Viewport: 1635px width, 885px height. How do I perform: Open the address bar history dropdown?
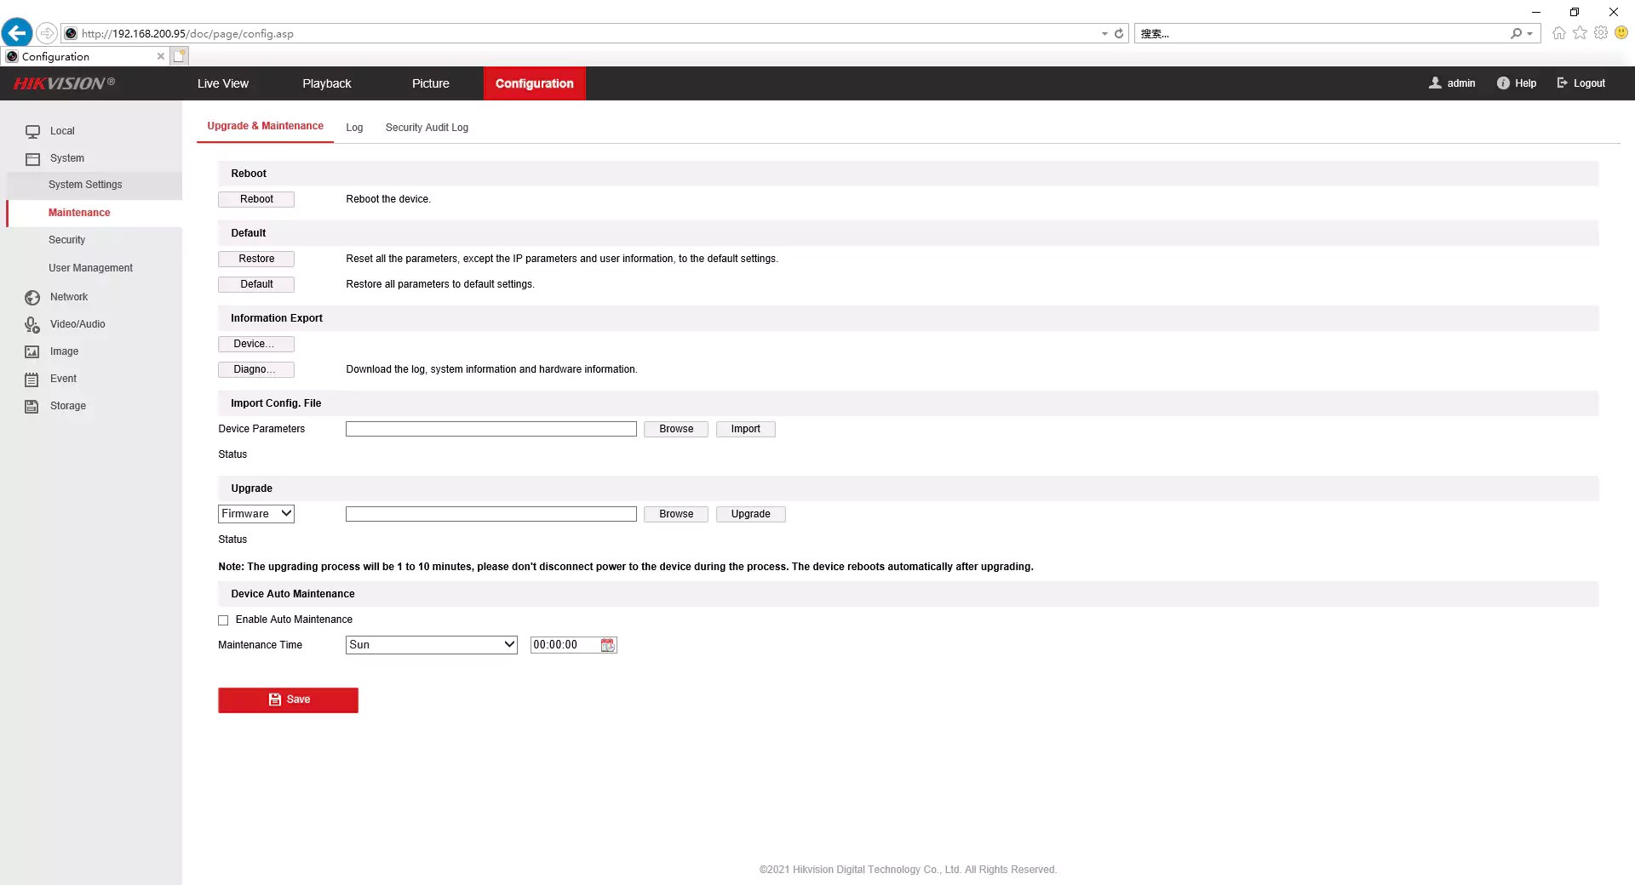tap(1104, 33)
